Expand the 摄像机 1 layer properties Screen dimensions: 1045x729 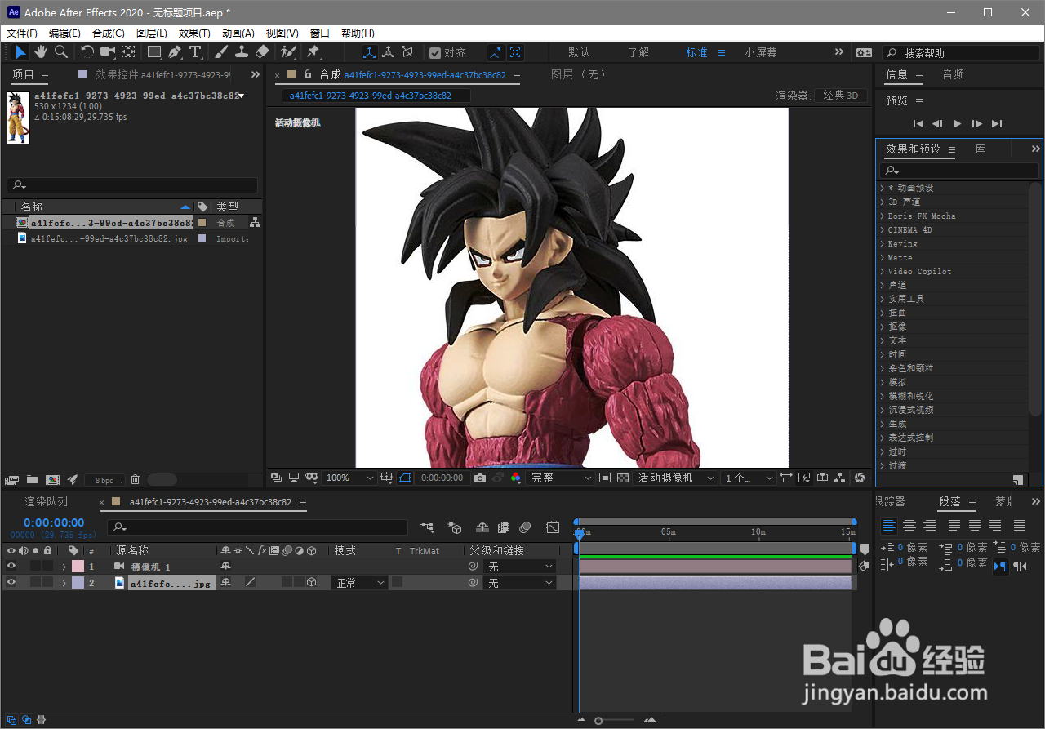tap(64, 567)
